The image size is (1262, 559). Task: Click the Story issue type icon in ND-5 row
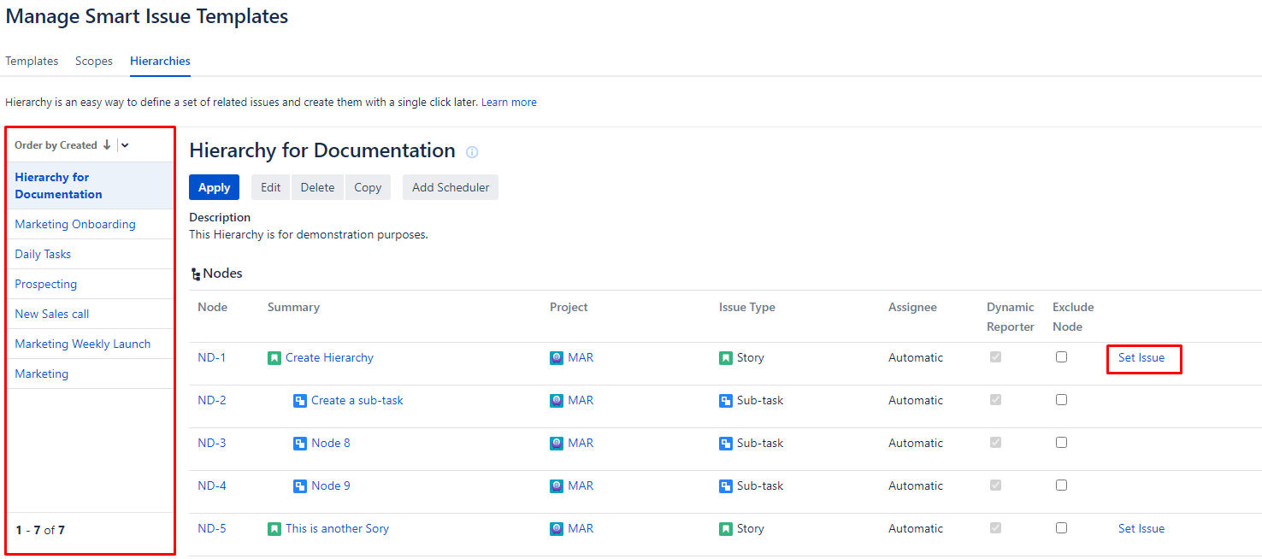point(725,529)
